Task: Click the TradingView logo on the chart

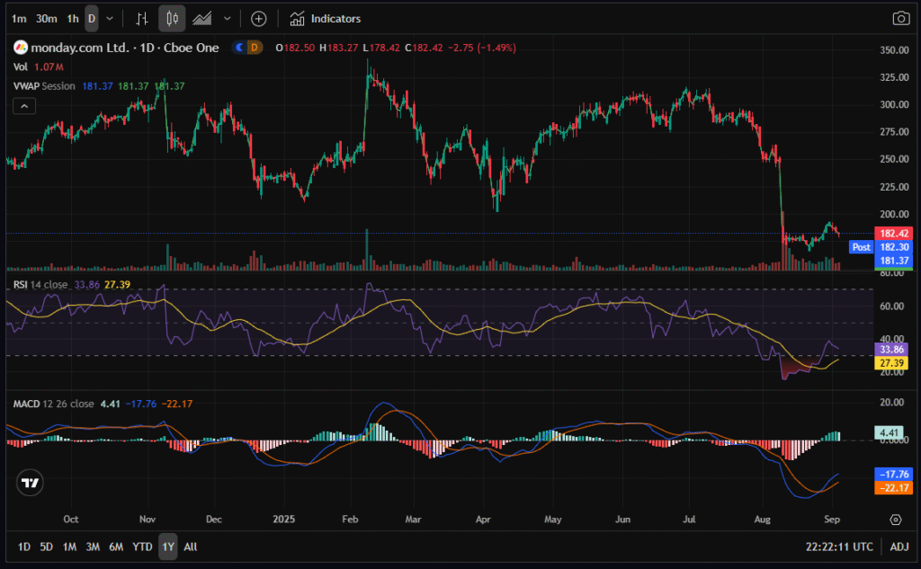Action: click(31, 483)
